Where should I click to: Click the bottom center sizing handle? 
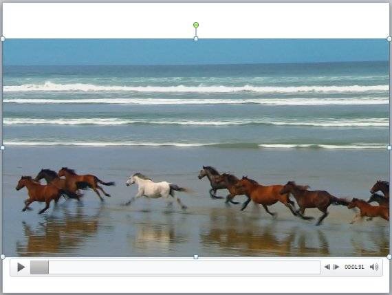point(196,257)
